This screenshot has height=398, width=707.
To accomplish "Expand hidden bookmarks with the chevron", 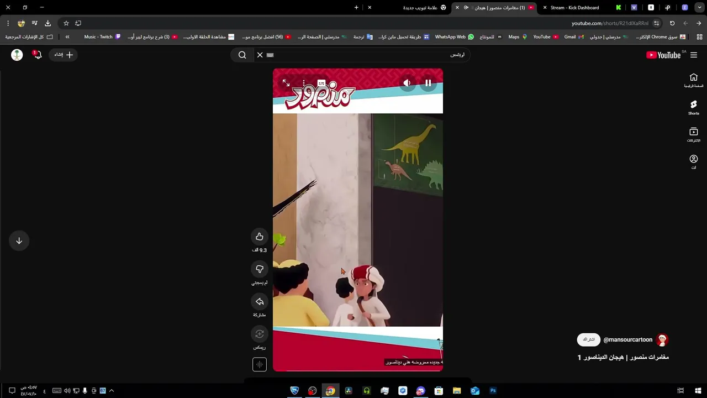I will (67, 37).
